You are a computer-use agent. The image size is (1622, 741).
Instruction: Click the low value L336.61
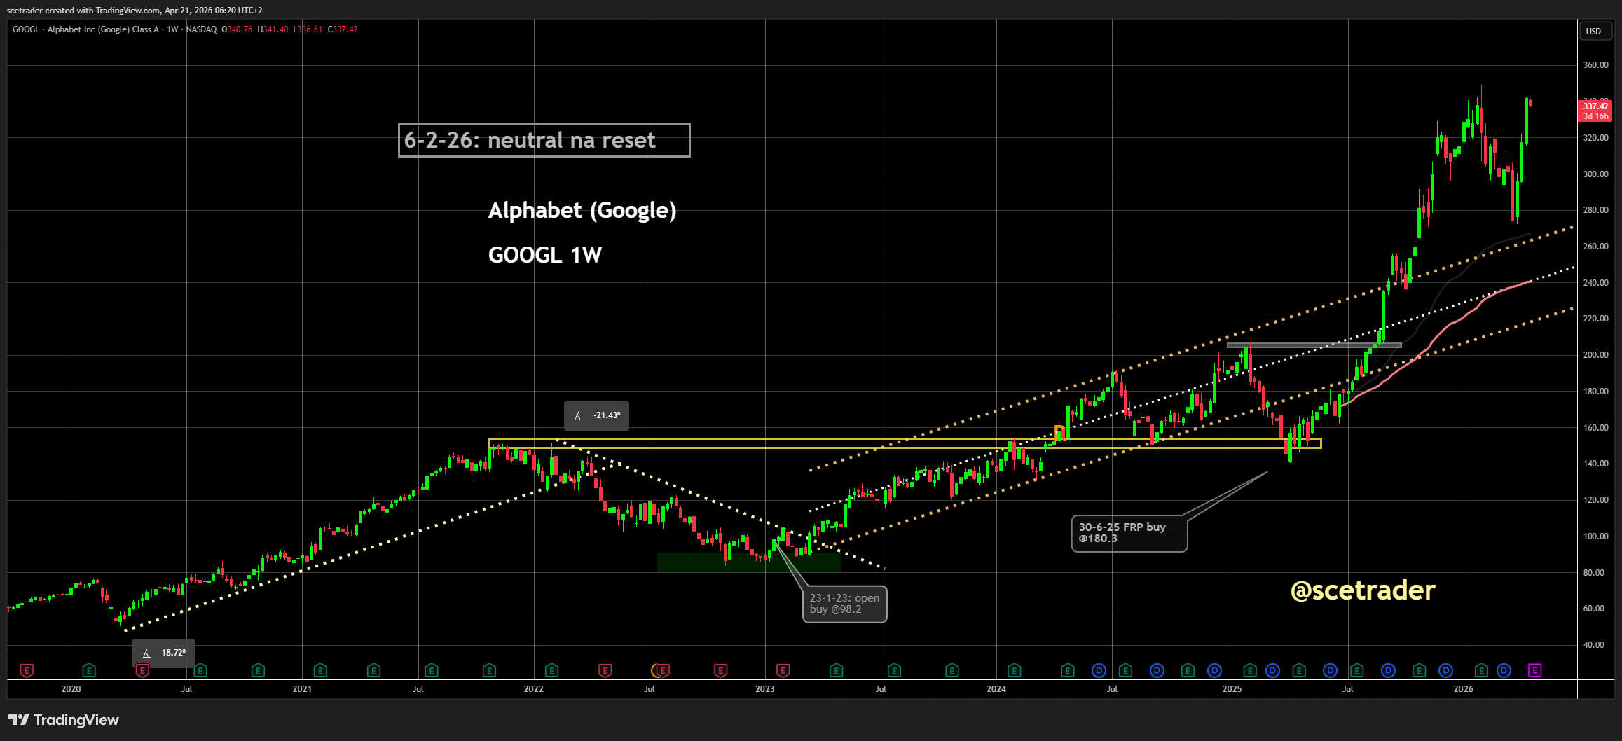[x=308, y=29]
